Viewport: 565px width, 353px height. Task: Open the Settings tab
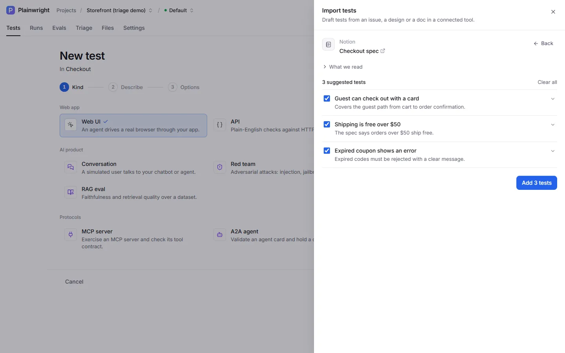pyautogui.click(x=134, y=28)
